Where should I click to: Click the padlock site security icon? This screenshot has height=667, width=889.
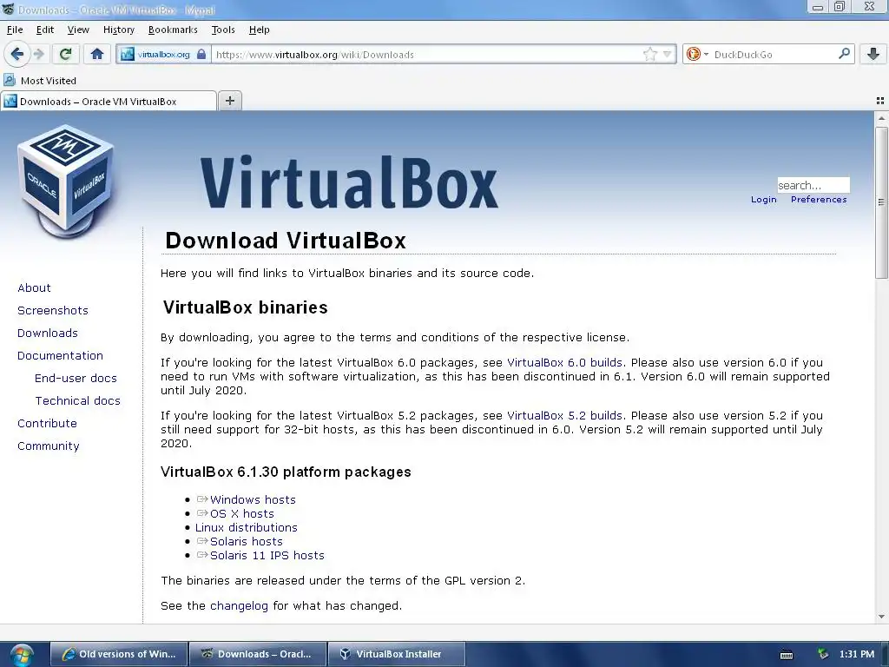(x=201, y=55)
